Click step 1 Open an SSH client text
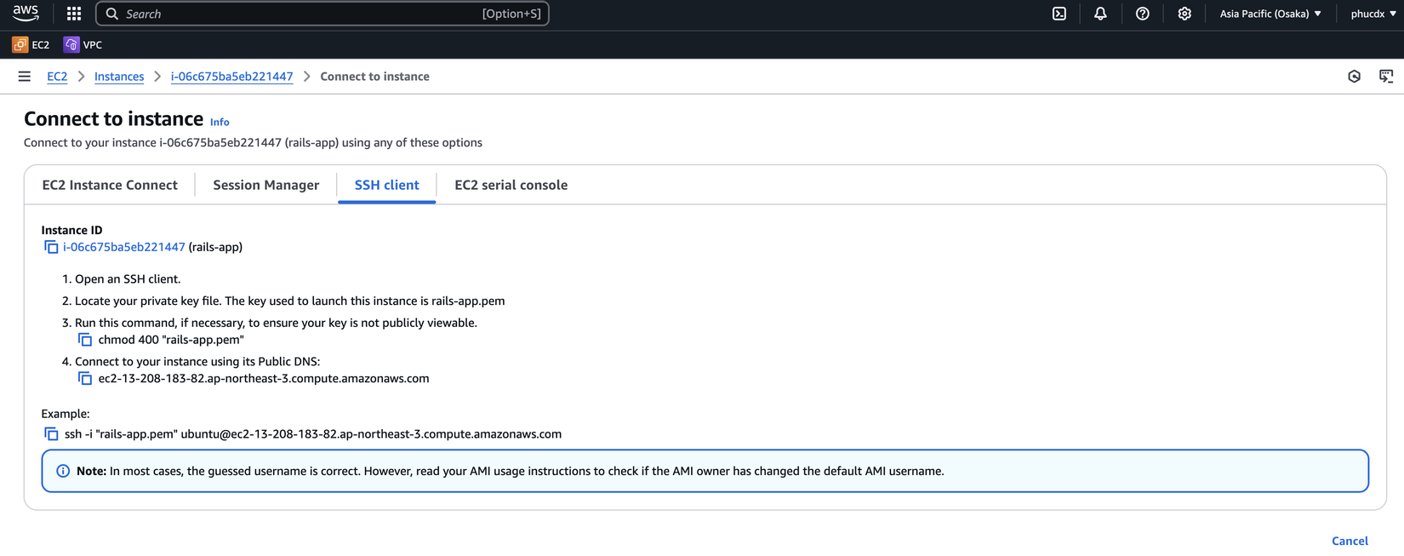This screenshot has height=556, width=1404. coord(128,278)
